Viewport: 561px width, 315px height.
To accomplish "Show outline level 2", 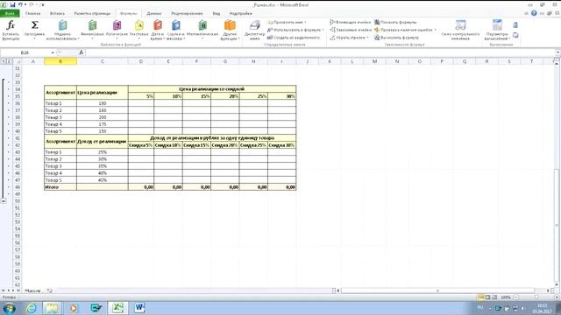I will coord(9,61).
